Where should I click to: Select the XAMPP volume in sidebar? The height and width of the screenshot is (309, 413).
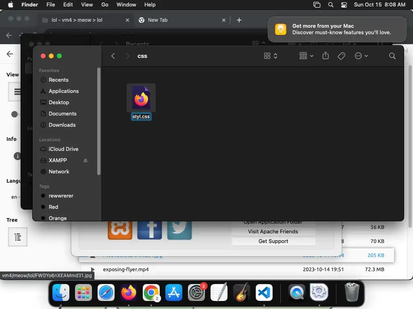coord(58,160)
